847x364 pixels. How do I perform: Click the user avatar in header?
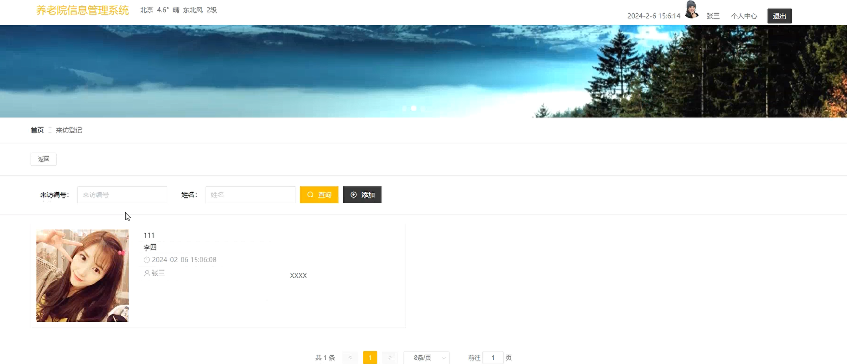pyautogui.click(x=692, y=9)
